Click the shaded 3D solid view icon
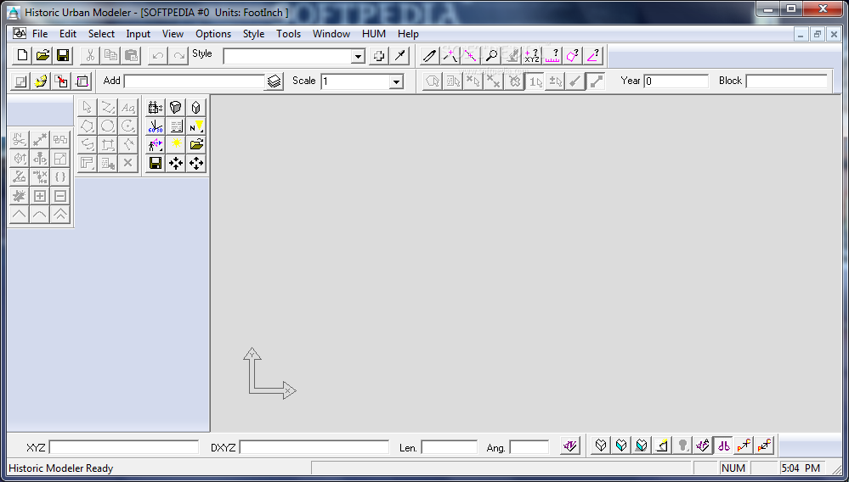 (176, 108)
